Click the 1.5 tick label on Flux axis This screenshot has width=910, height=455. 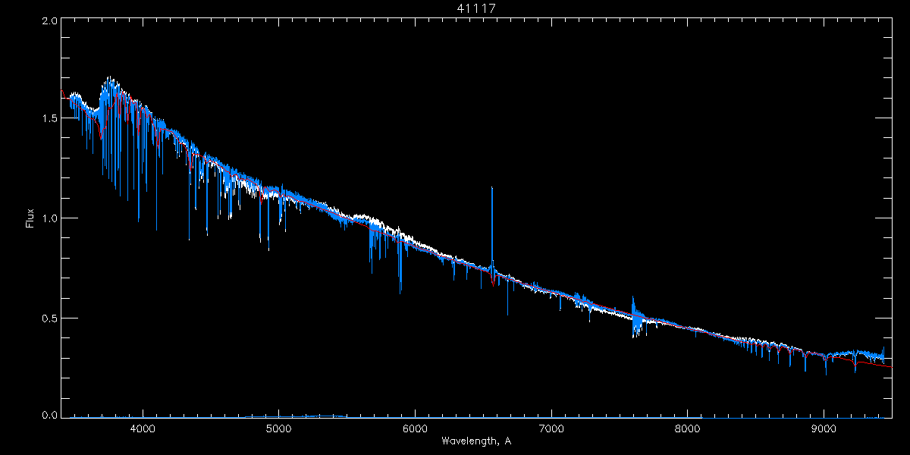coord(49,119)
